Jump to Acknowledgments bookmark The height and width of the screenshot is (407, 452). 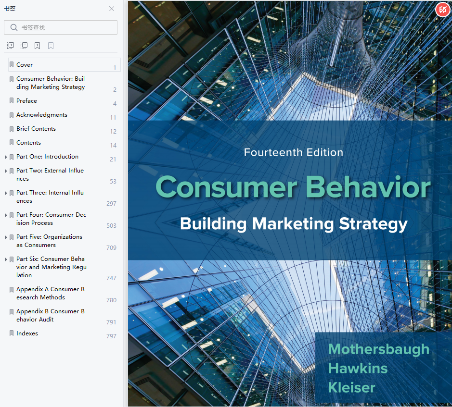click(42, 114)
